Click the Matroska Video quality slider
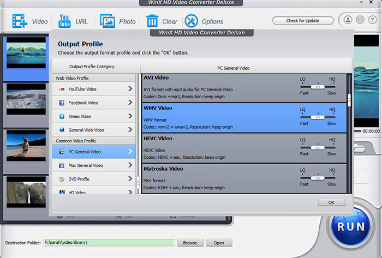Screen dimensions: 382x258 318,178
